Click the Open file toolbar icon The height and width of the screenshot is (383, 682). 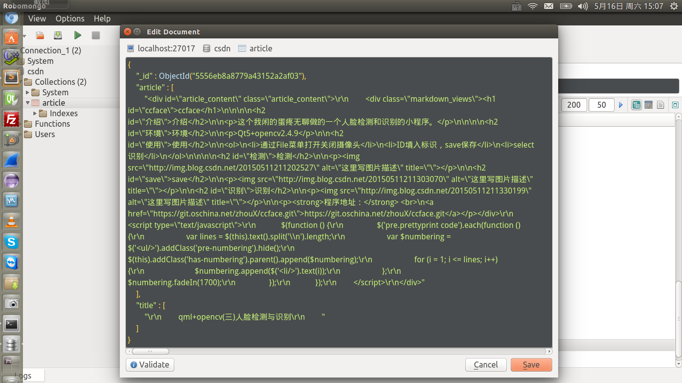40,35
